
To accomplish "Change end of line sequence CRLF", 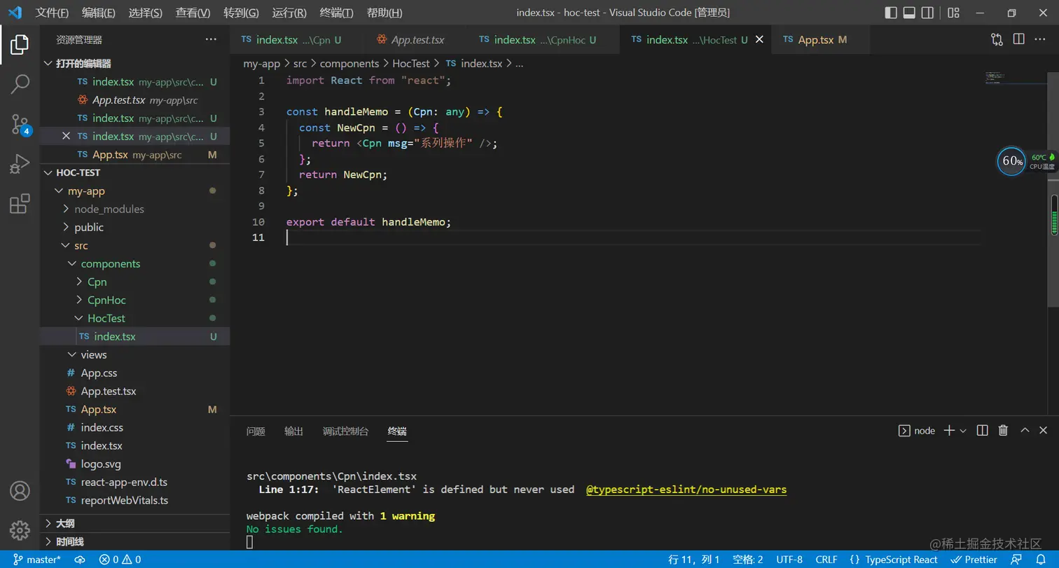I will pyautogui.click(x=826, y=560).
